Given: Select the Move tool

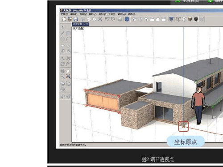Looking at the screenshot, I should click(68, 58).
